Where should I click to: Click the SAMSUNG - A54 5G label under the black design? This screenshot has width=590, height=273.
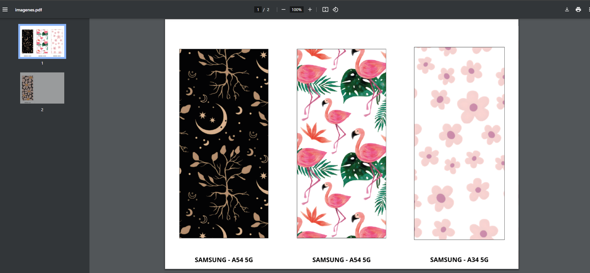click(x=224, y=260)
